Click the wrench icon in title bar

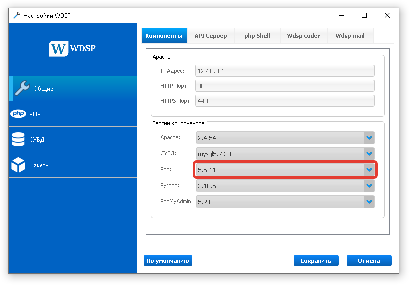coord(17,15)
